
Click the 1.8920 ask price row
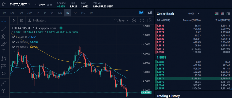pyautogui.click(x=193, y=39)
